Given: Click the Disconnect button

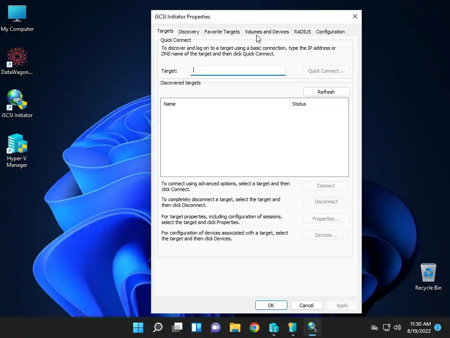Looking at the screenshot, I should coord(326,202).
